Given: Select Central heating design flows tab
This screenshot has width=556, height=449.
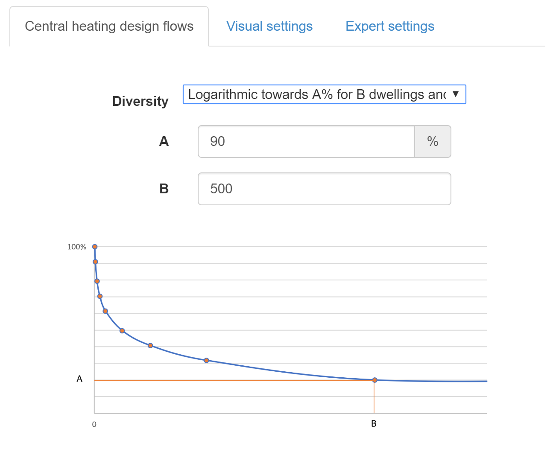Looking at the screenshot, I should [109, 26].
